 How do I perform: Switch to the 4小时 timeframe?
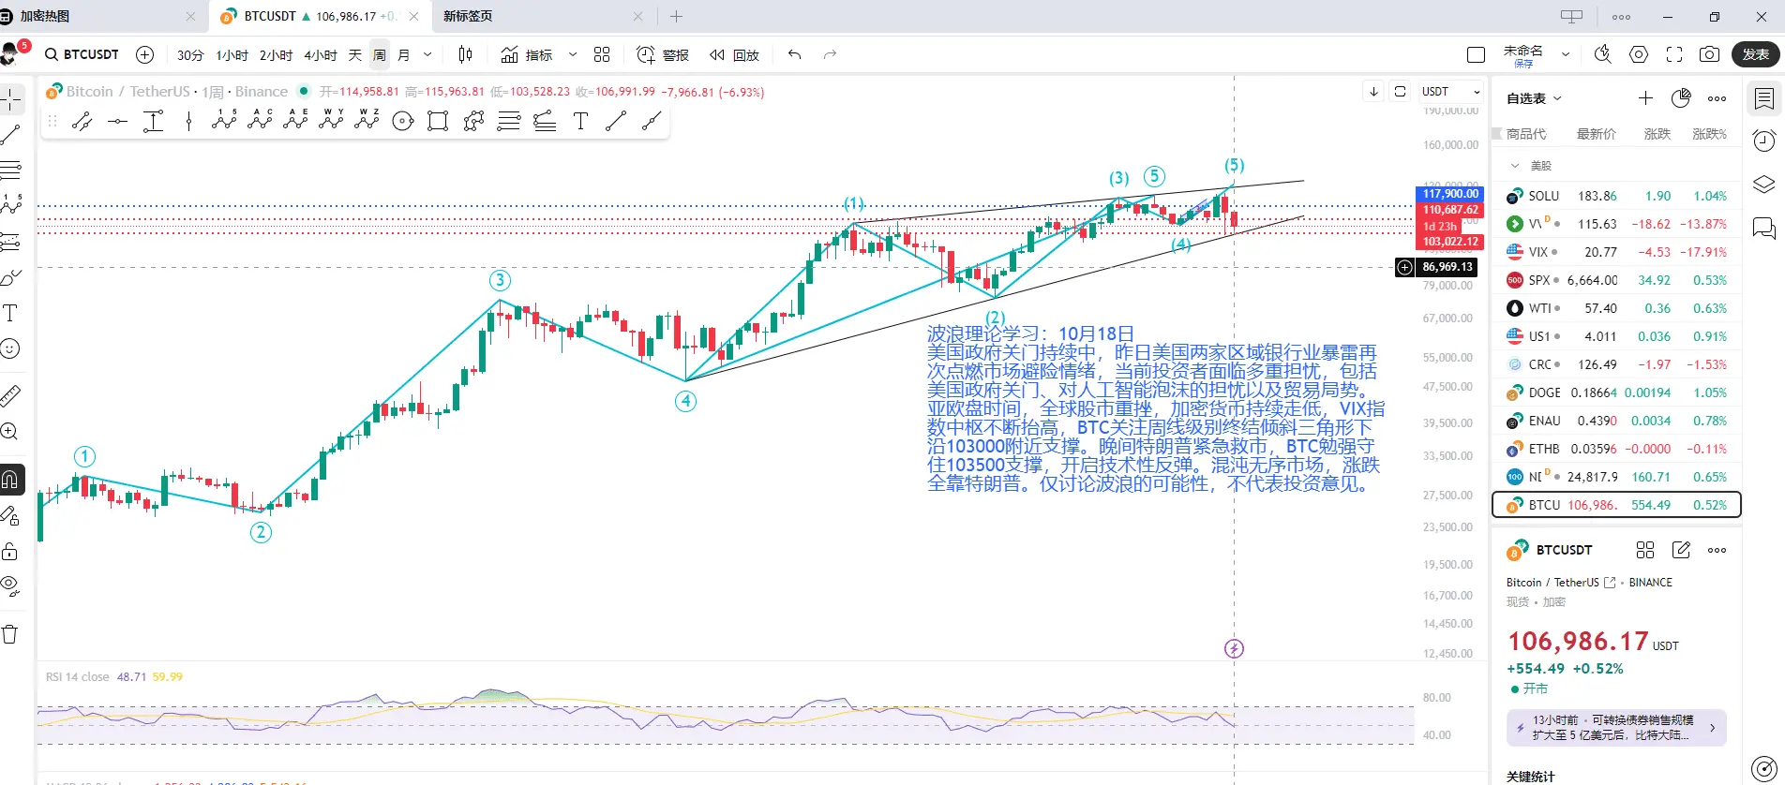coord(321,55)
